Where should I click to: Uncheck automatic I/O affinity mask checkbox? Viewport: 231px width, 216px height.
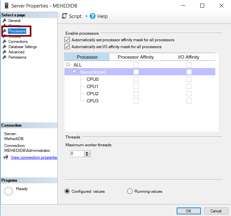(67, 46)
